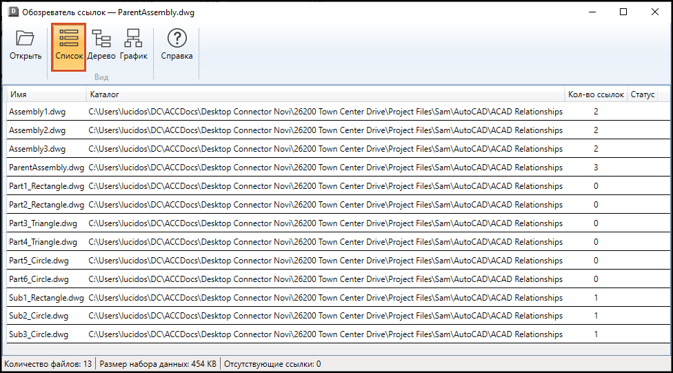The image size is (673, 373).
Task: Select the Part1_Rectangle.dwg file name
Action: pos(46,186)
